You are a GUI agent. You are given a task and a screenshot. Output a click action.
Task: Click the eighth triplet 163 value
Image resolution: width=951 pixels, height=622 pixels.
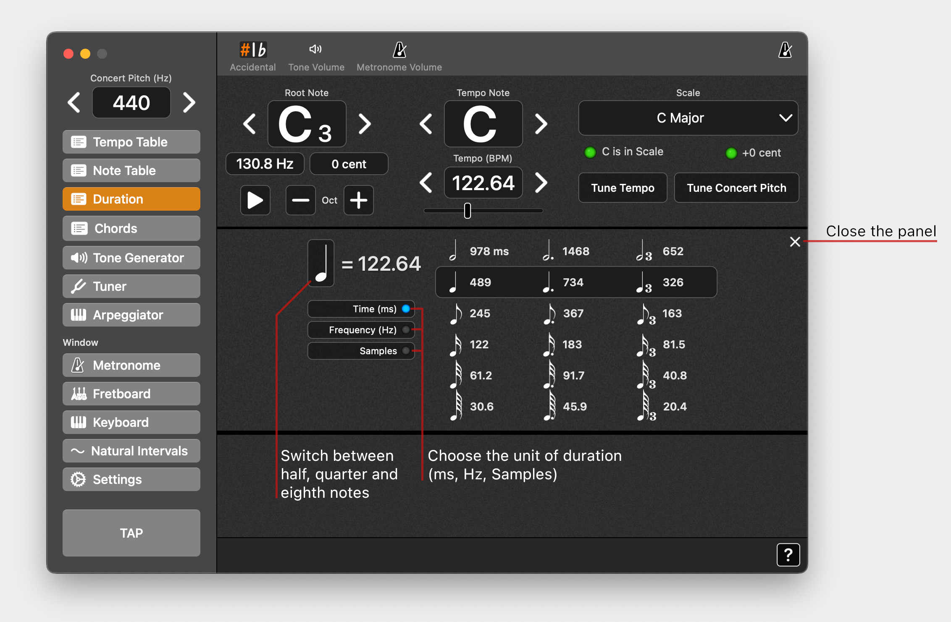(x=672, y=313)
